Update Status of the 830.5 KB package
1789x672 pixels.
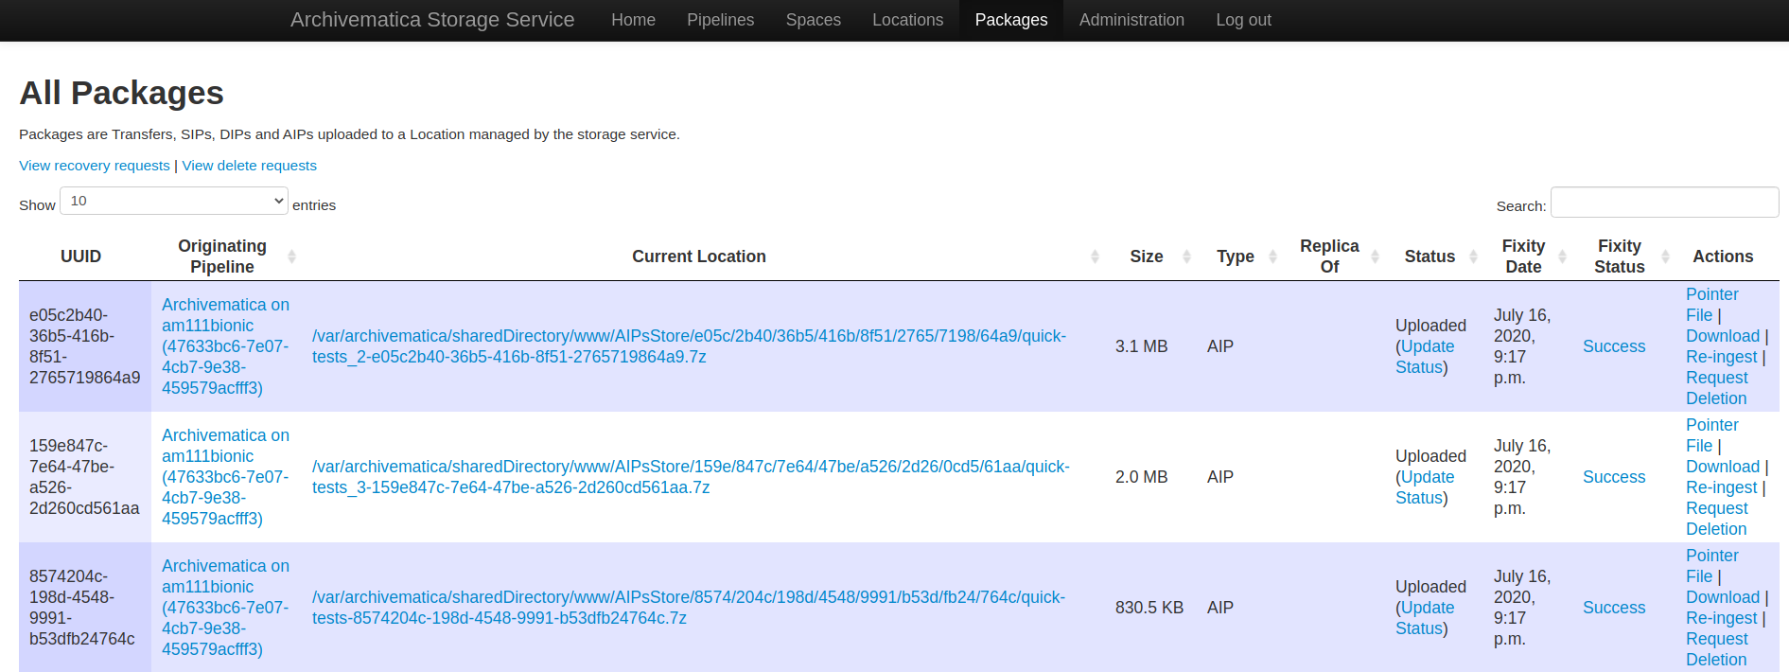pyautogui.click(x=1425, y=618)
